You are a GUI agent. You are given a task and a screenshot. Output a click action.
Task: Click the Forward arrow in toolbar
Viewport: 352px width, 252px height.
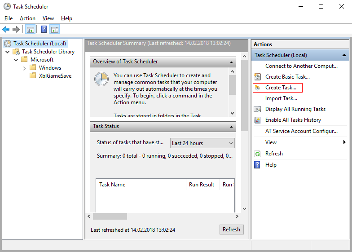(16, 30)
